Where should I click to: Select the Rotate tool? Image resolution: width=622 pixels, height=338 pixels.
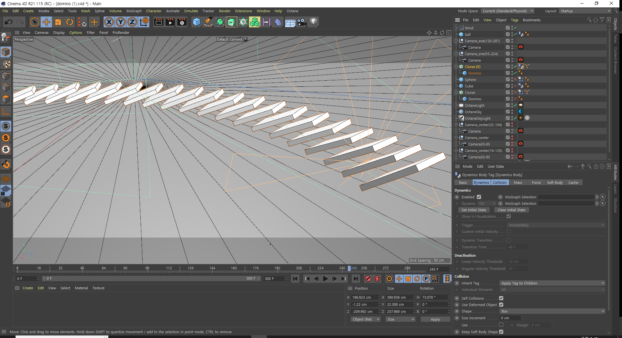[x=70, y=22]
